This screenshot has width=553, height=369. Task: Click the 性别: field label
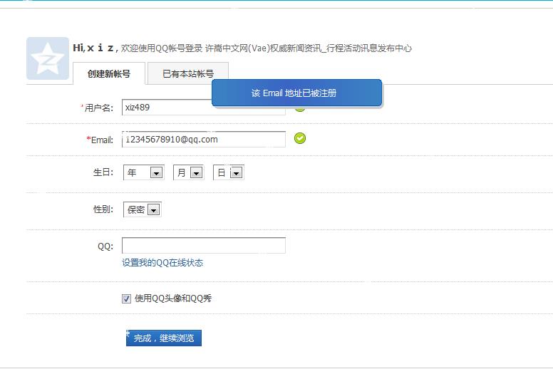point(103,209)
